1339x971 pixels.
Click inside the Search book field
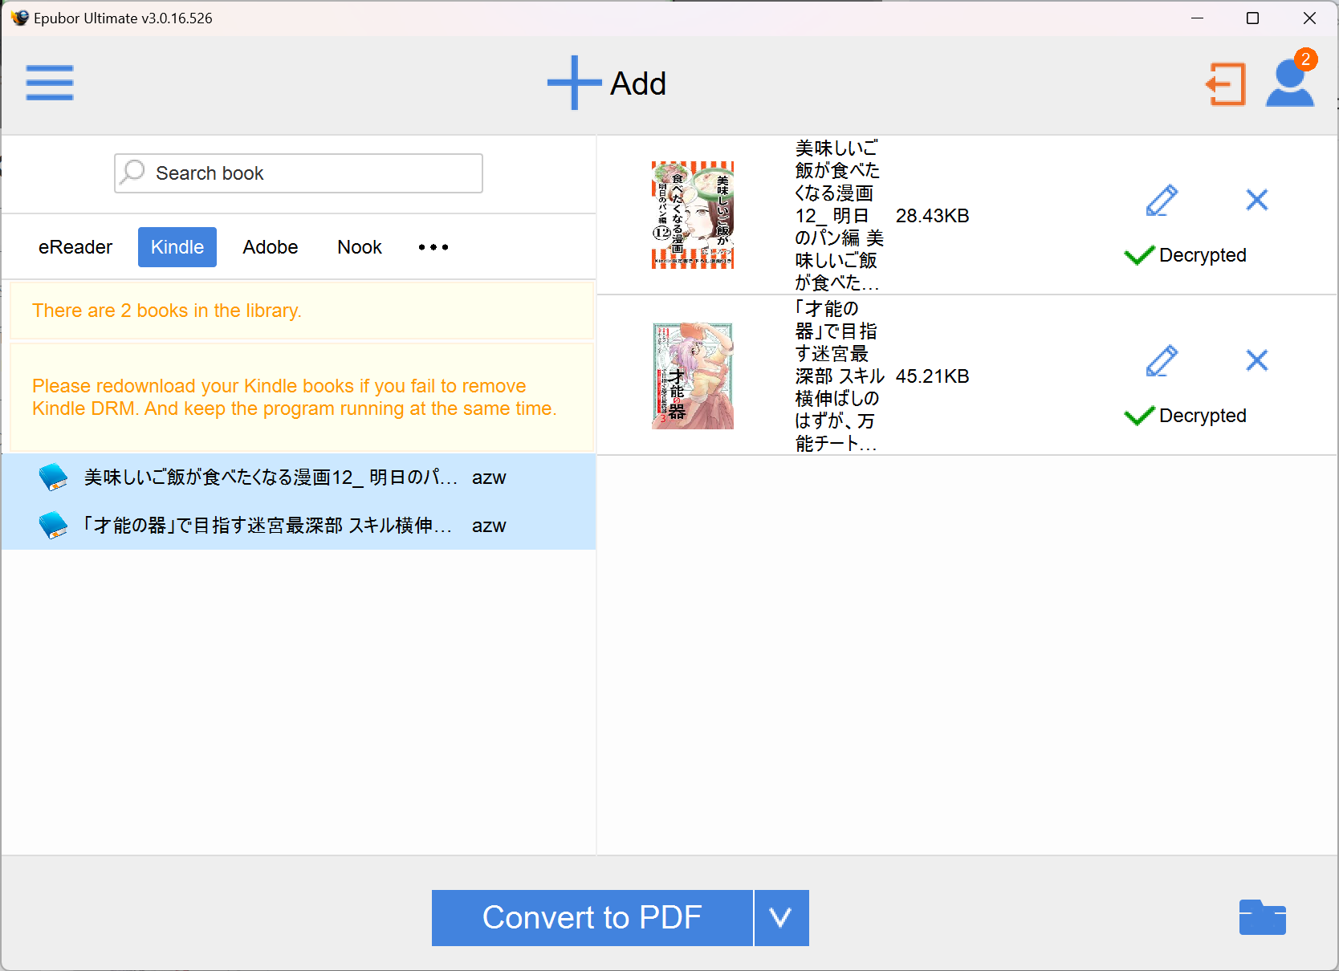(297, 173)
